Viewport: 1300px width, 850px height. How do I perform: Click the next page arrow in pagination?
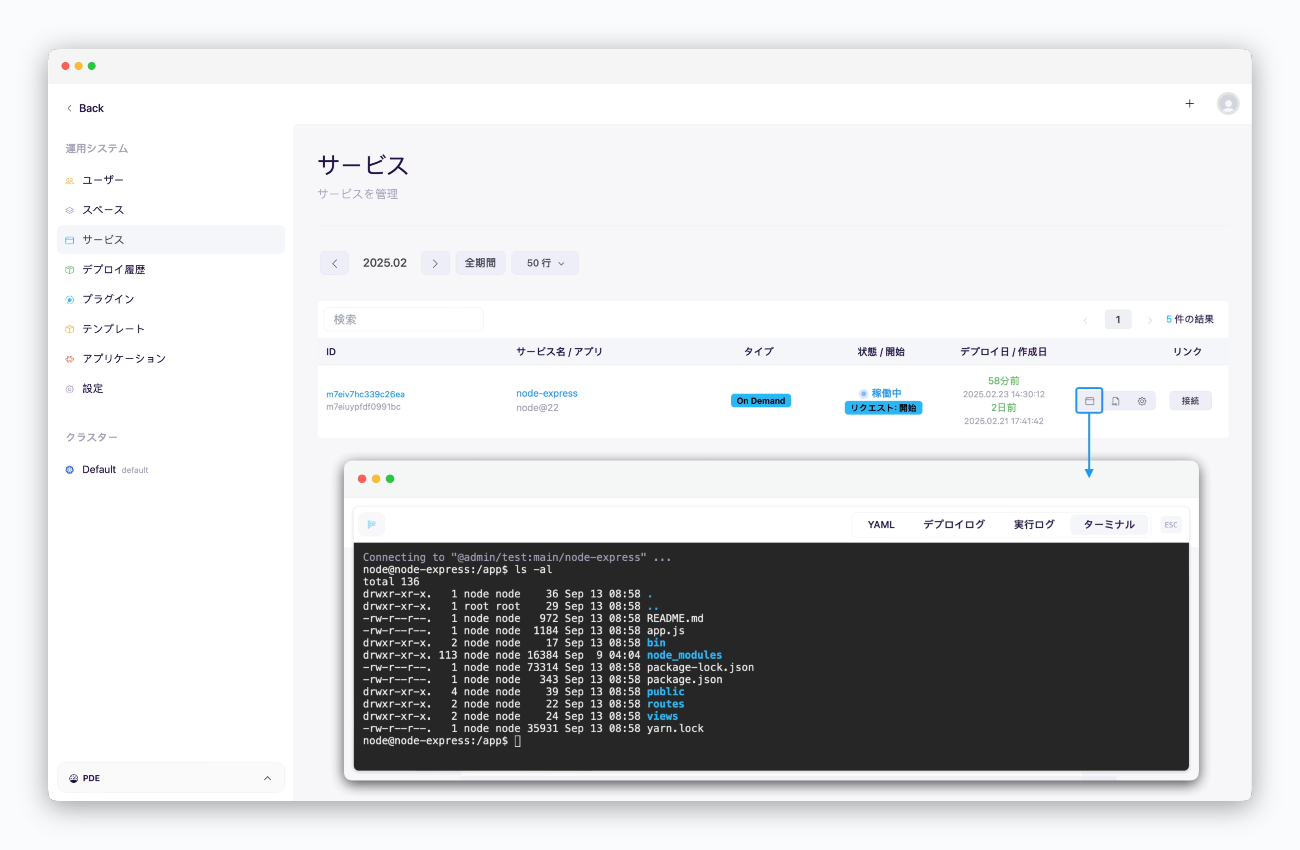(1149, 320)
